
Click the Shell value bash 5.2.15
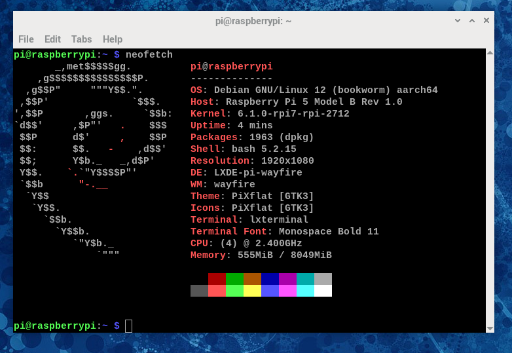coord(264,149)
